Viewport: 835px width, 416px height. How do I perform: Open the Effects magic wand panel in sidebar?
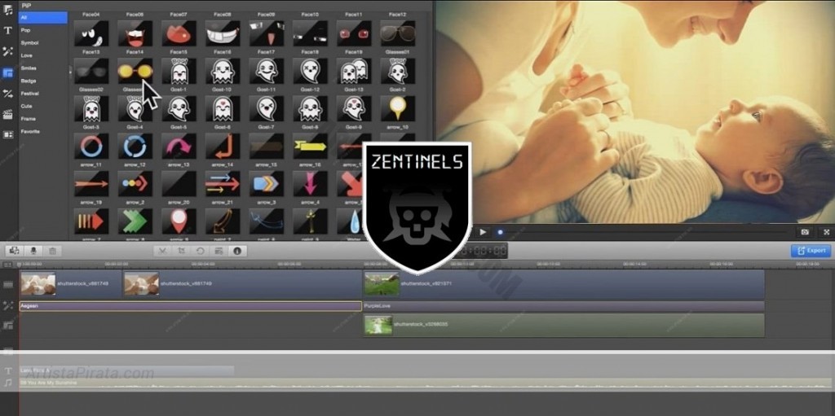tap(8, 51)
